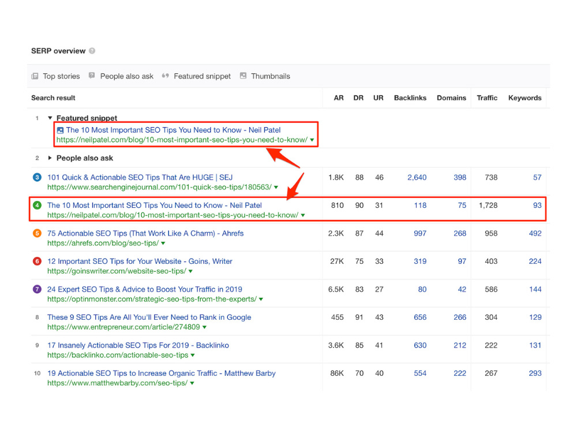Click the SERP overview help question-mark icon
Viewport: 577px width, 433px height.
point(92,51)
